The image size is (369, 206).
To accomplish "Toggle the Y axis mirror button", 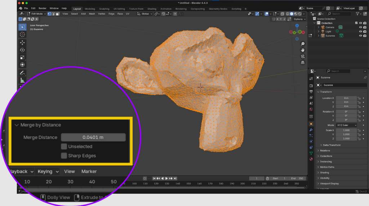I will [x=281, y=19].
